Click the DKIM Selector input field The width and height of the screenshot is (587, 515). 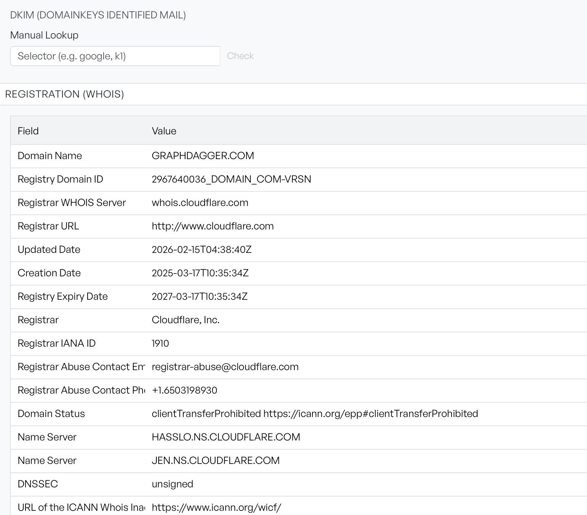pyautogui.click(x=115, y=56)
